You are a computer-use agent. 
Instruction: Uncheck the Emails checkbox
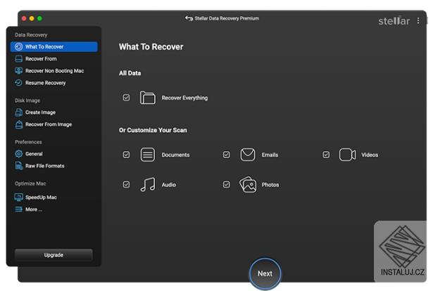[x=227, y=155]
